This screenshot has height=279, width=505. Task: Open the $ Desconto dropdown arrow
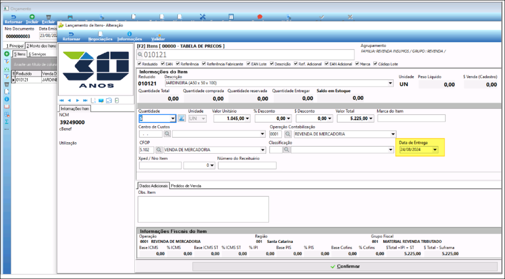[x=330, y=119]
